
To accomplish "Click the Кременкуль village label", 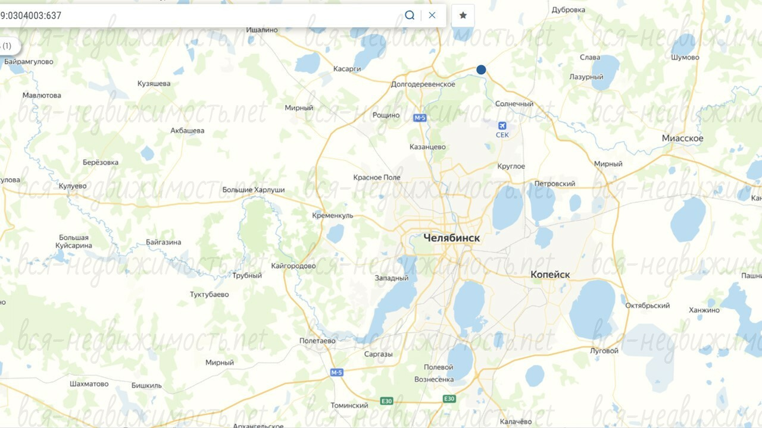I will point(333,216).
